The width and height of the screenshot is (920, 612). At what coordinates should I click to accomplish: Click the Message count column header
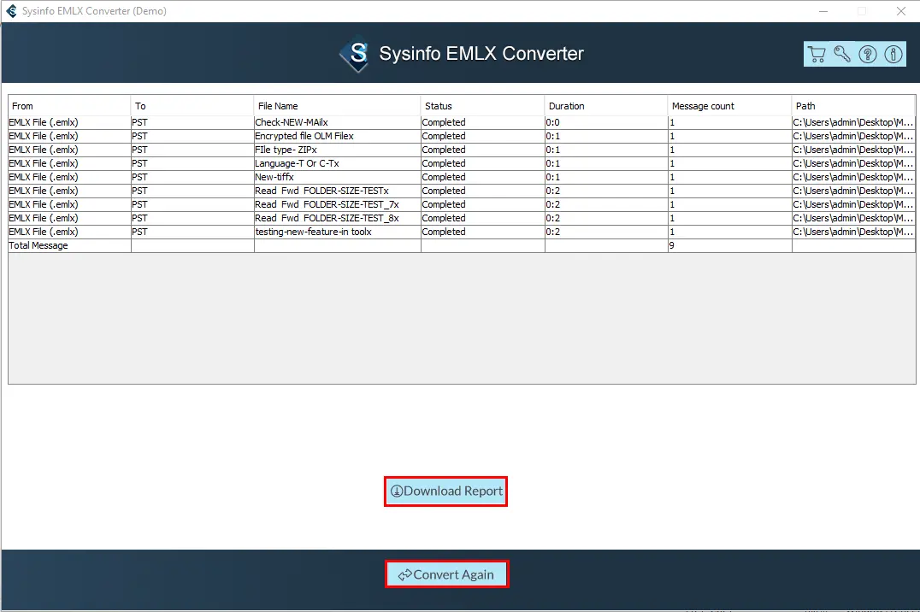[x=703, y=106]
